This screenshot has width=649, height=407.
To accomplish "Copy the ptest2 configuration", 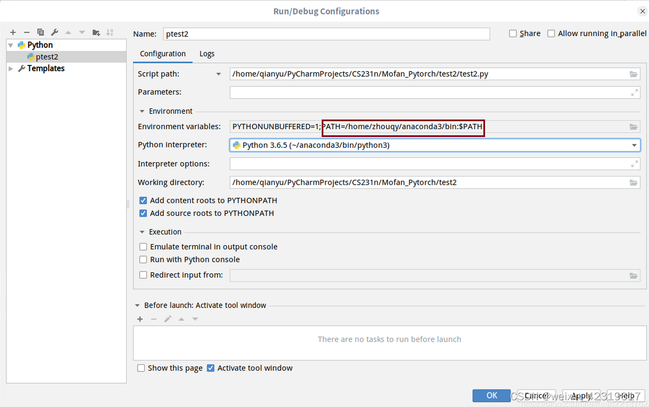I will [x=40, y=32].
